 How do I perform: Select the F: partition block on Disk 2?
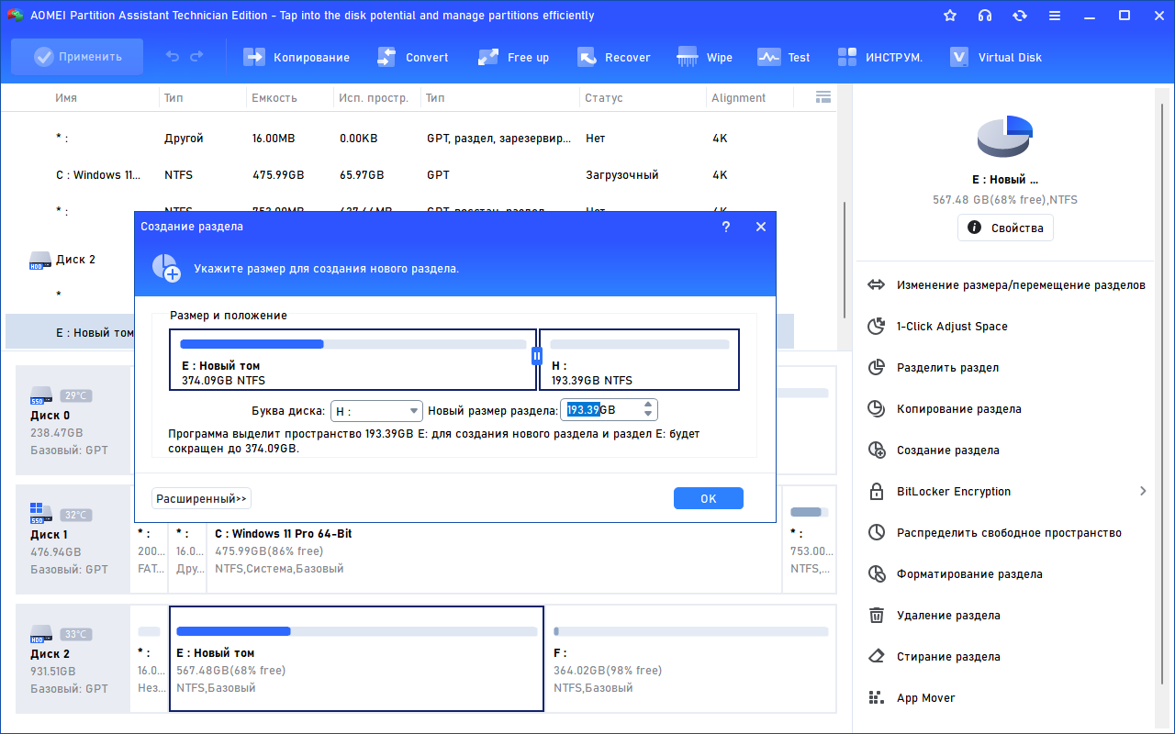pyautogui.click(x=690, y=659)
